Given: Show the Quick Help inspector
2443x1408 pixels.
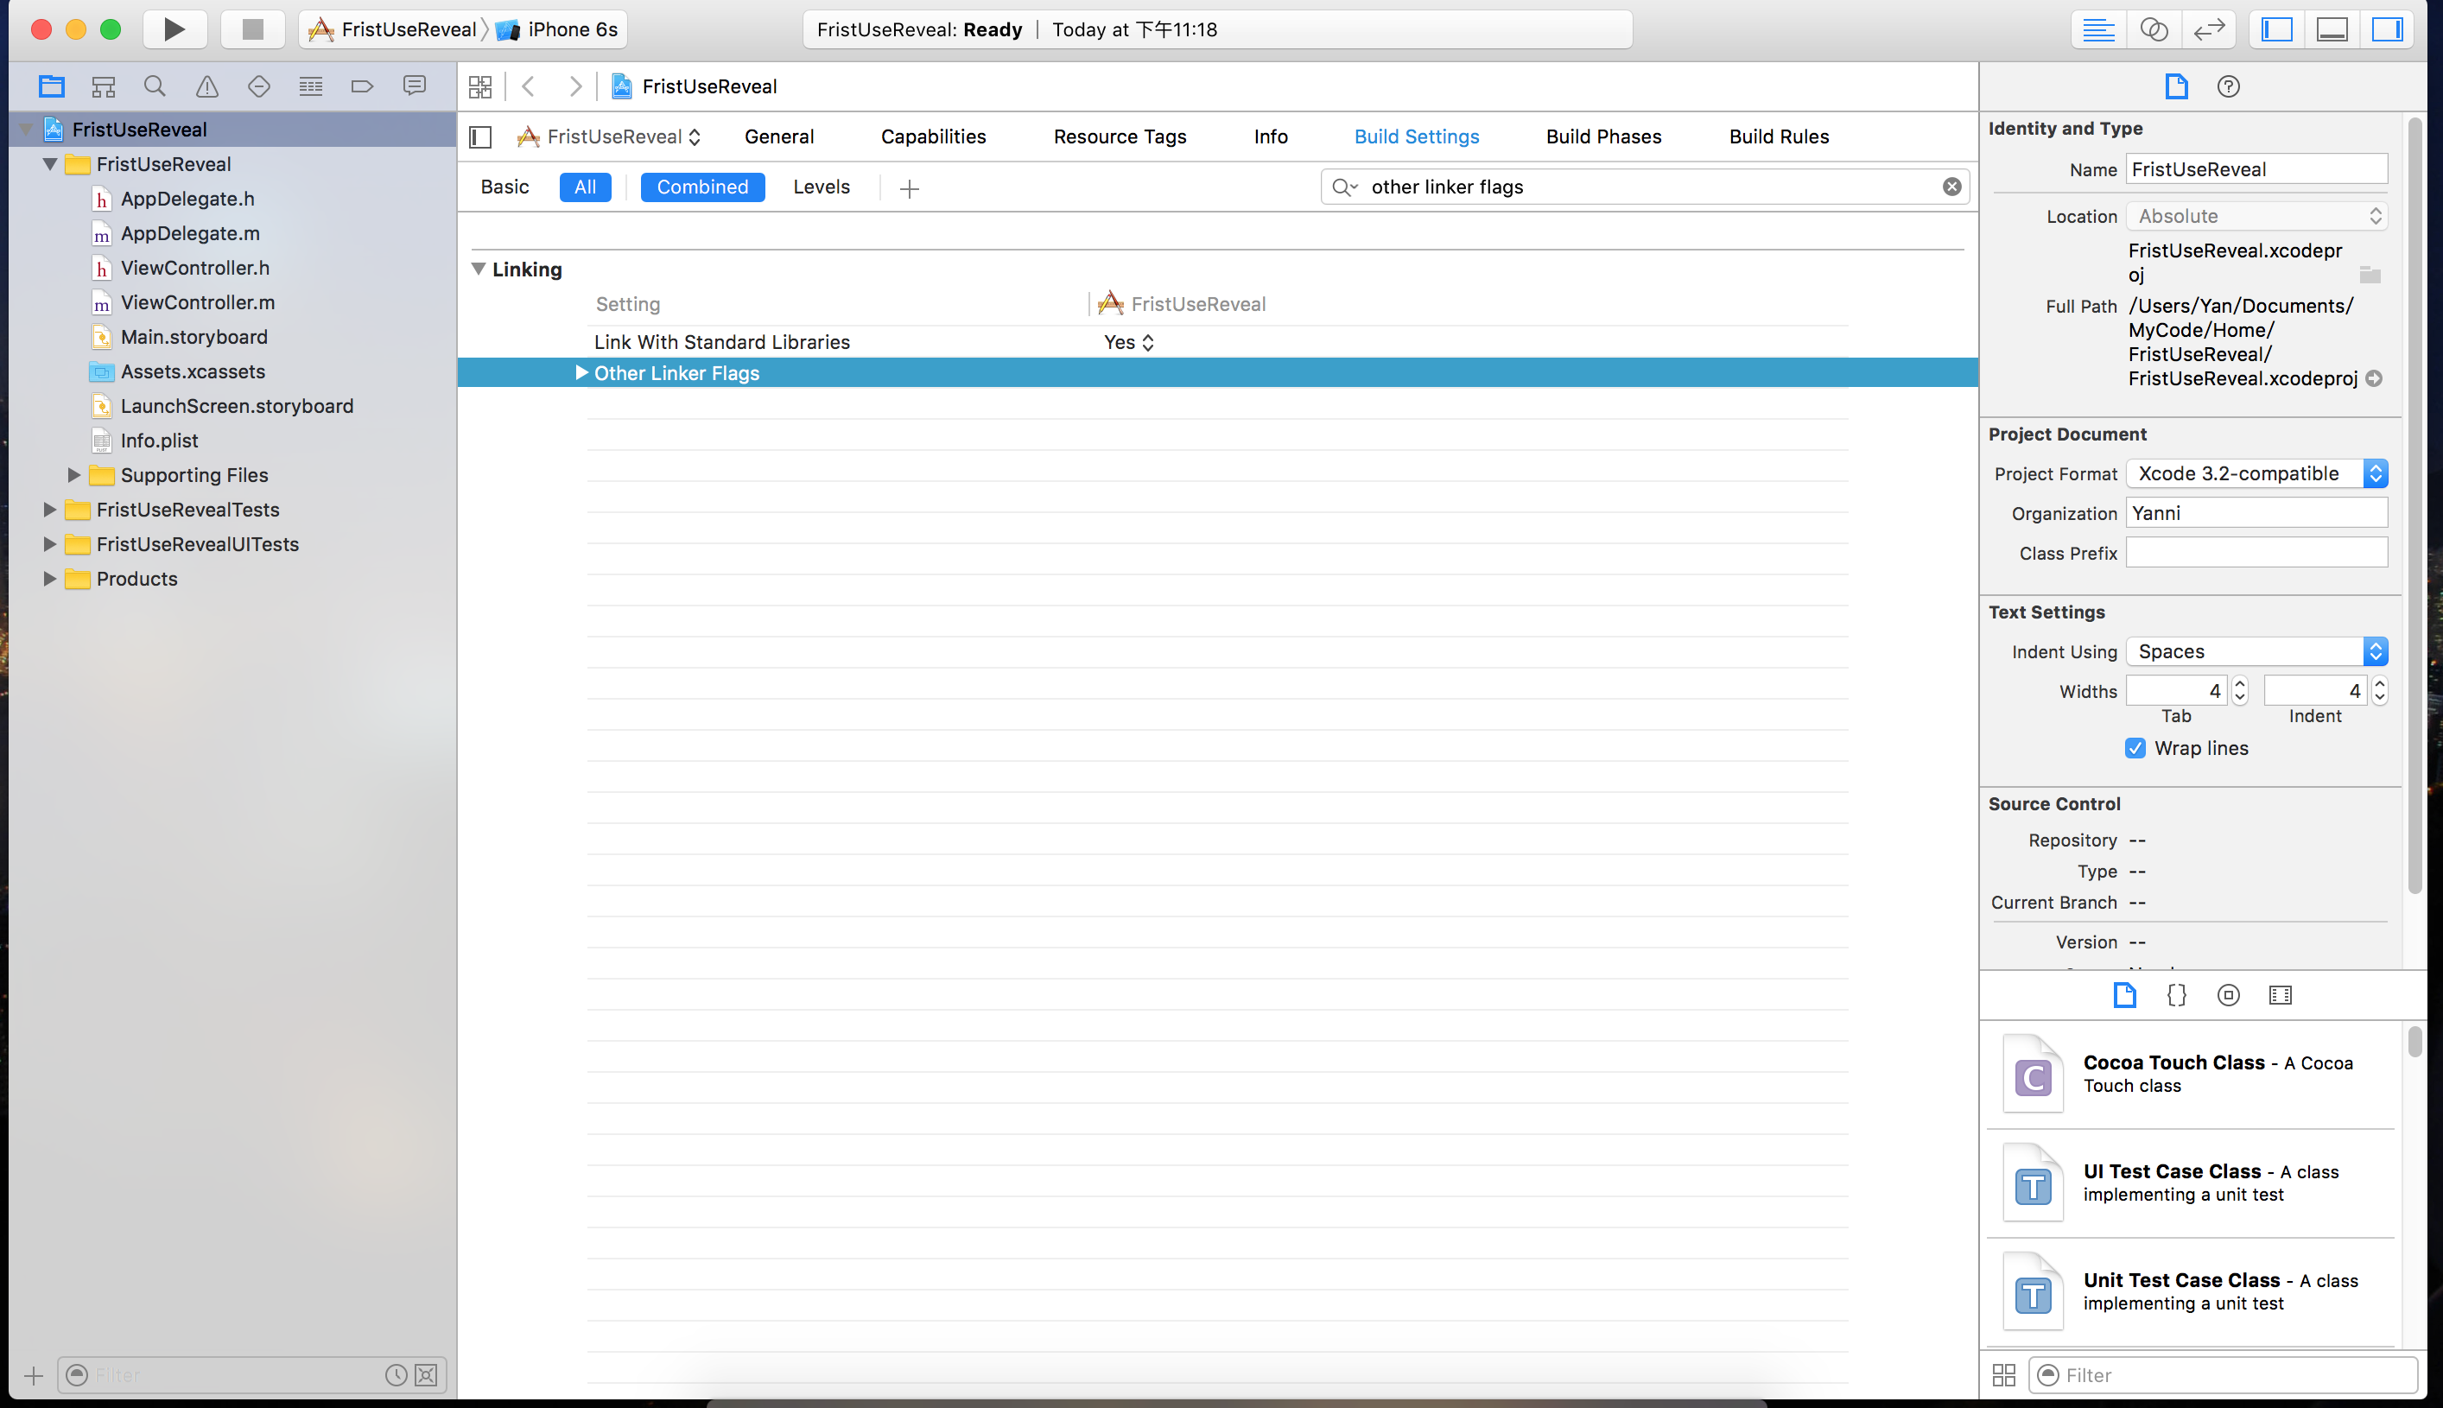Looking at the screenshot, I should pos(2228,86).
